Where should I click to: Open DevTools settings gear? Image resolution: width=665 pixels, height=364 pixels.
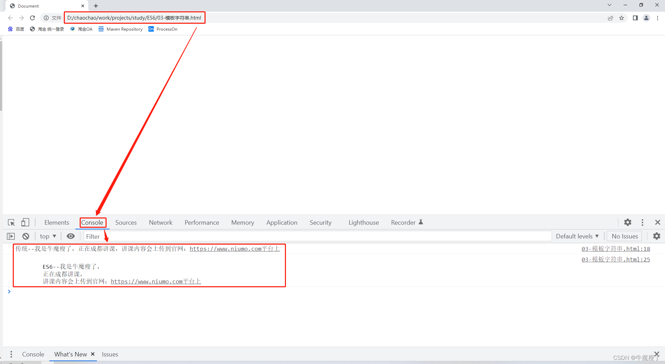point(628,223)
